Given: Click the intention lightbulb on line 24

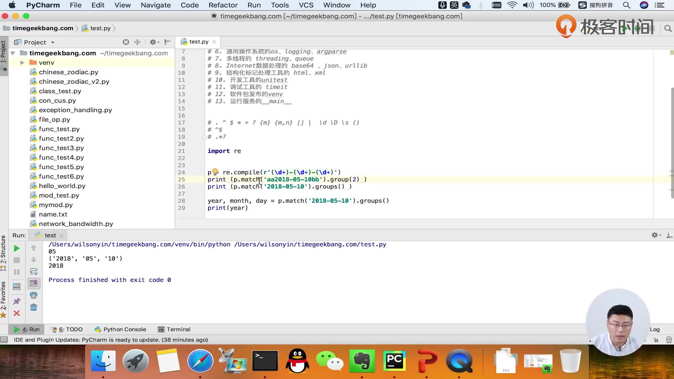Looking at the screenshot, I should point(215,172).
